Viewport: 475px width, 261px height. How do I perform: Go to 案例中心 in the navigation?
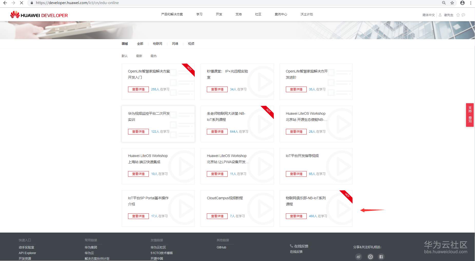pyautogui.click(x=281, y=14)
